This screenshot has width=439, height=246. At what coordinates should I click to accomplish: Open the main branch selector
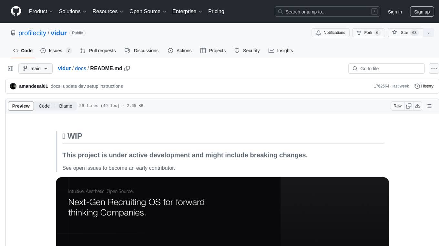[35, 69]
